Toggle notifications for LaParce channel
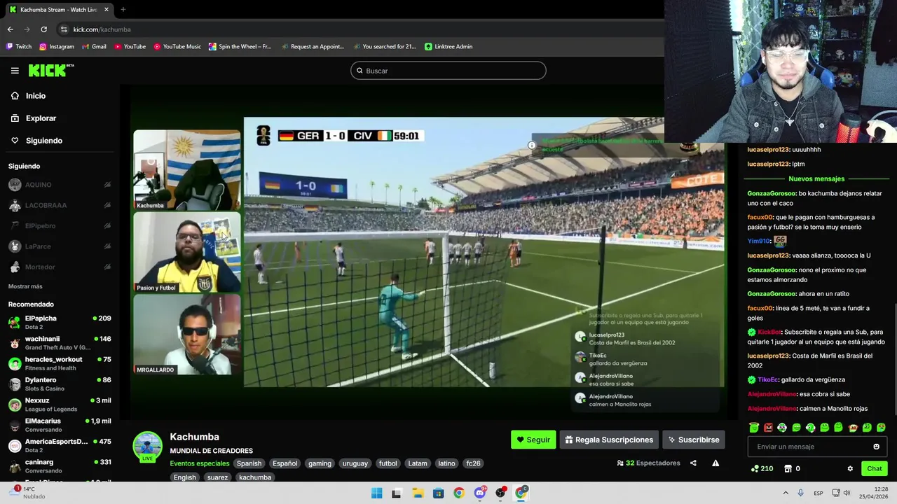 tap(107, 246)
